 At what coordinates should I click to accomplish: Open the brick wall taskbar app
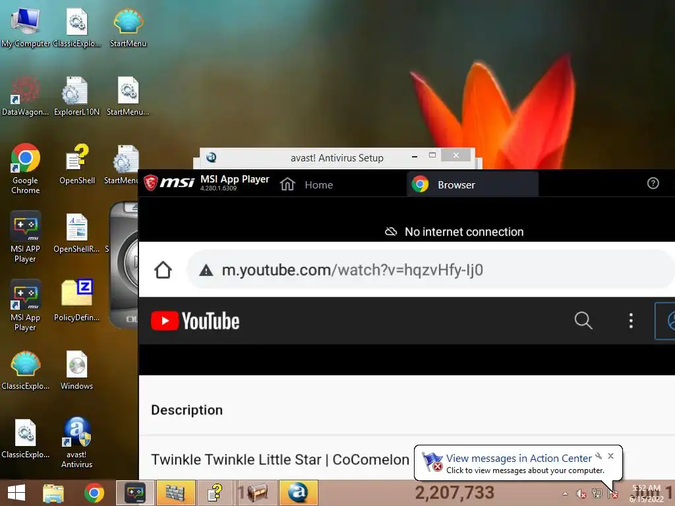point(175,493)
